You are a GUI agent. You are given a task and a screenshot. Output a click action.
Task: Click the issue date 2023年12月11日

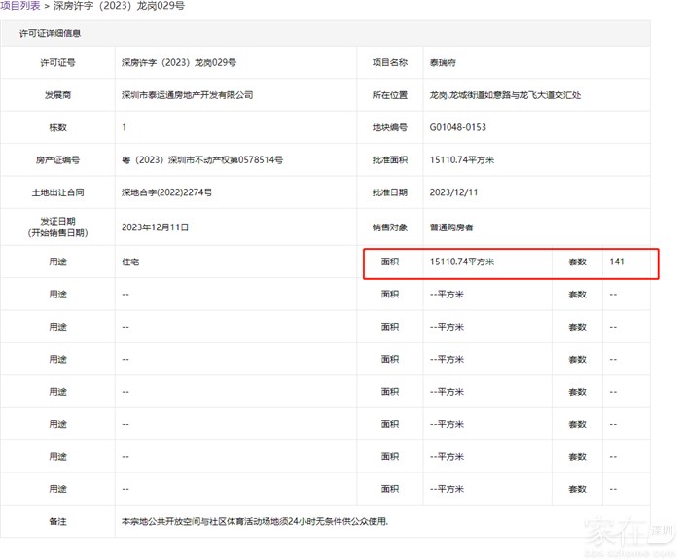(155, 227)
